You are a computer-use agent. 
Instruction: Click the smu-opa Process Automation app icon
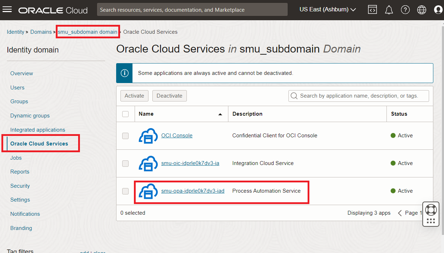pos(148,191)
